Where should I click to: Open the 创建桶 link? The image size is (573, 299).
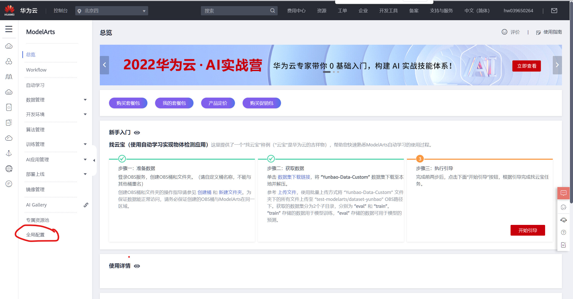tap(204, 192)
